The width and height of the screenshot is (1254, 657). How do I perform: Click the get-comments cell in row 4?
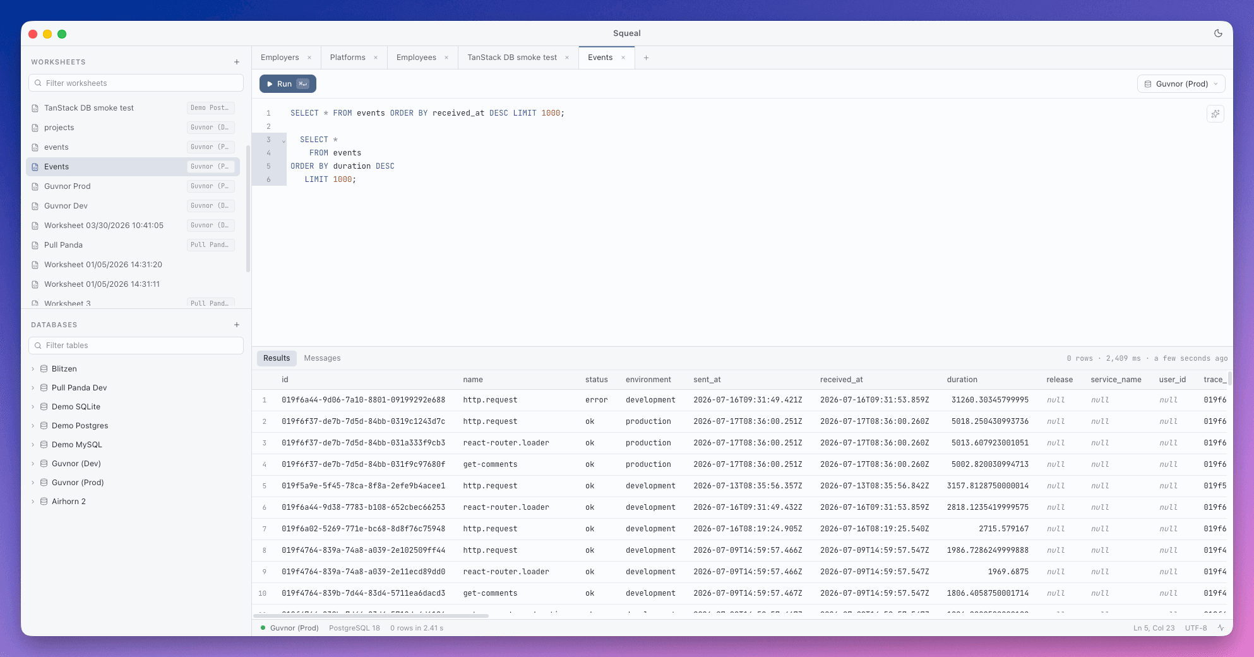coord(490,464)
